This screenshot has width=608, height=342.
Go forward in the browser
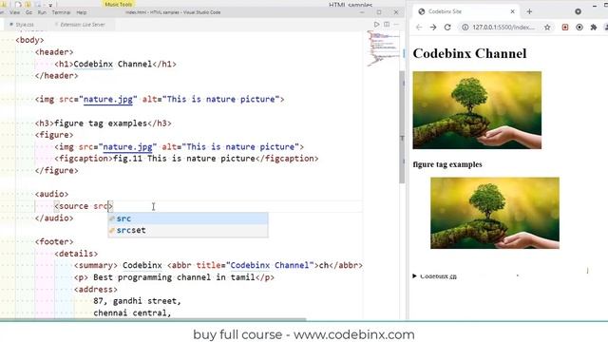[x=433, y=28]
